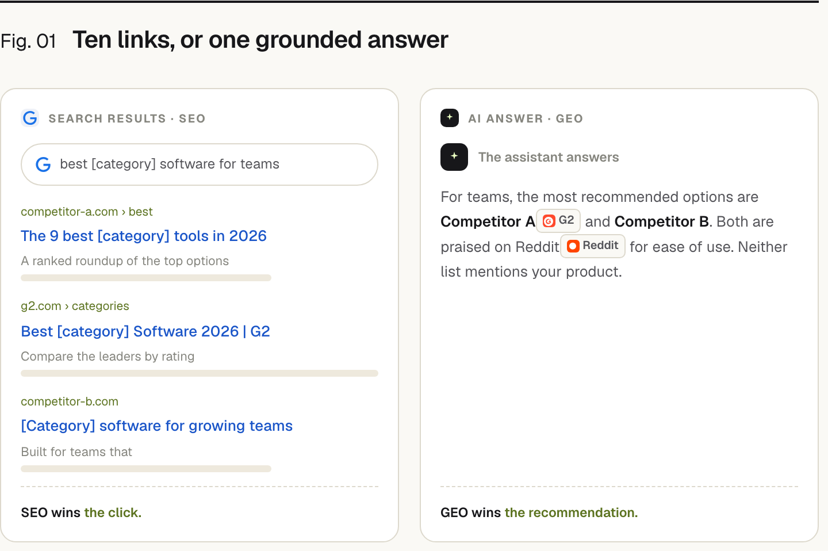
Task: Open the Reddit citation chip
Action: point(593,246)
